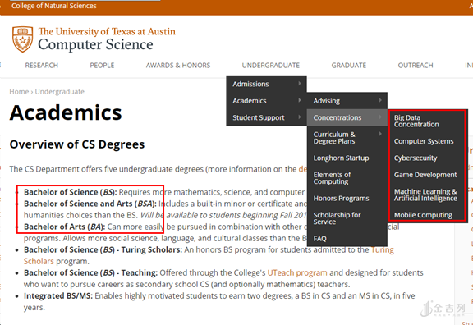This screenshot has width=473, height=325.
Task: Click The University of Texas at Austin title
Action: tap(107, 31)
